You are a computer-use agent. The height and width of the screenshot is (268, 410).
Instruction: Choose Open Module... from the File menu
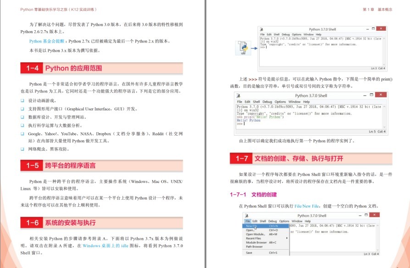[x=266, y=234]
